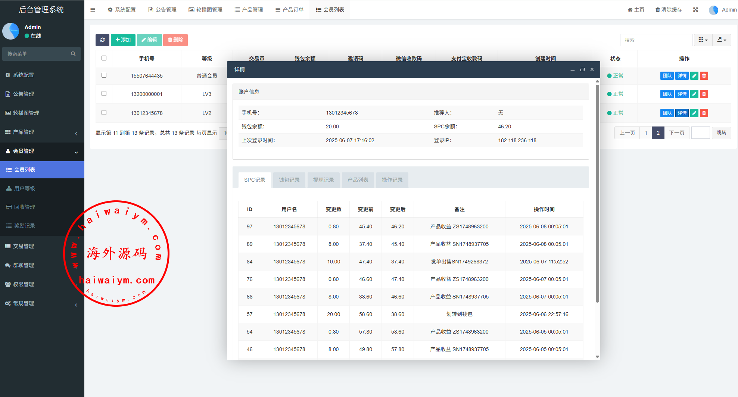Open the 提现记录 tab

click(x=323, y=180)
